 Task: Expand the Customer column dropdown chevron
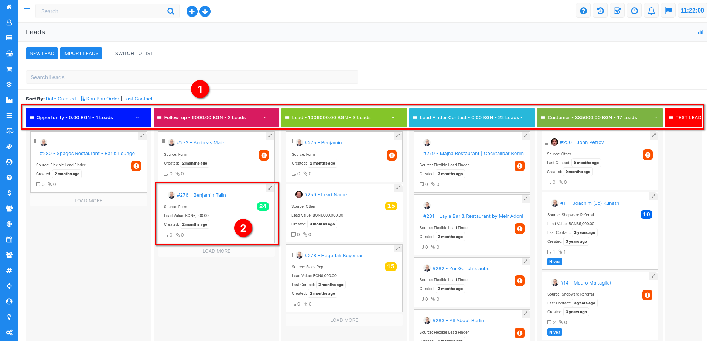coord(656,118)
